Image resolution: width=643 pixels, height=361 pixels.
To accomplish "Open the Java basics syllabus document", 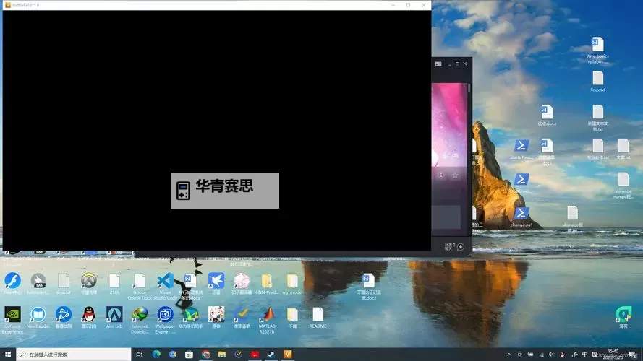I will click(x=597, y=45).
